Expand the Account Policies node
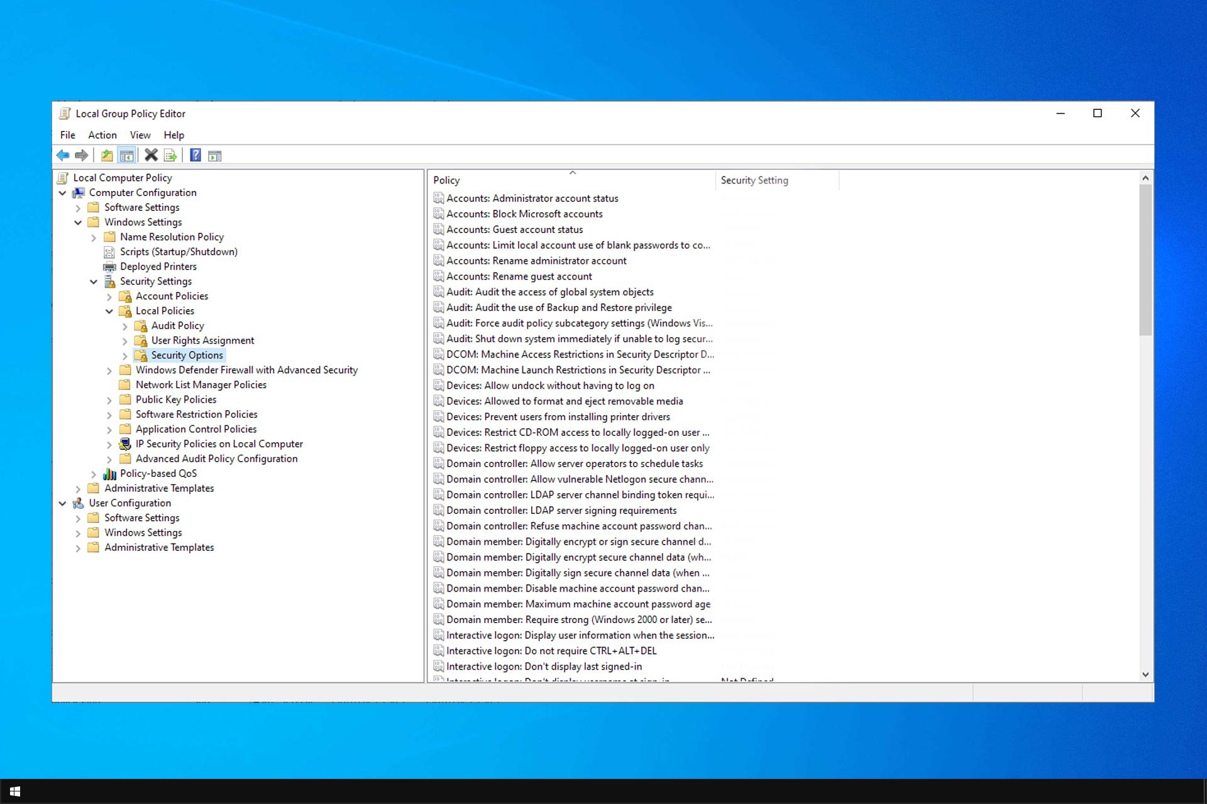Viewport: 1207px width, 804px height. click(x=109, y=296)
